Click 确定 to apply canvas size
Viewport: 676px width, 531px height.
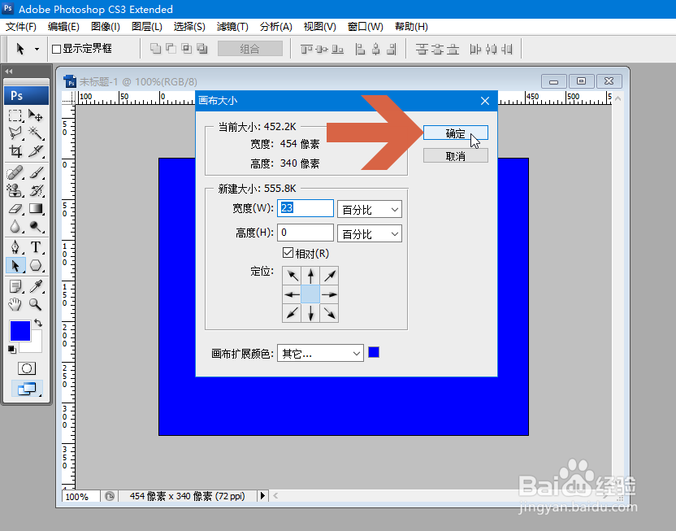[x=455, y=133]
